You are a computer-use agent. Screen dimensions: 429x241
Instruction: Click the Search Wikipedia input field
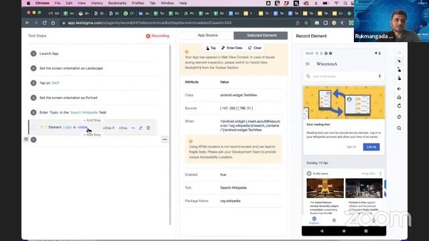click(344, 76)
